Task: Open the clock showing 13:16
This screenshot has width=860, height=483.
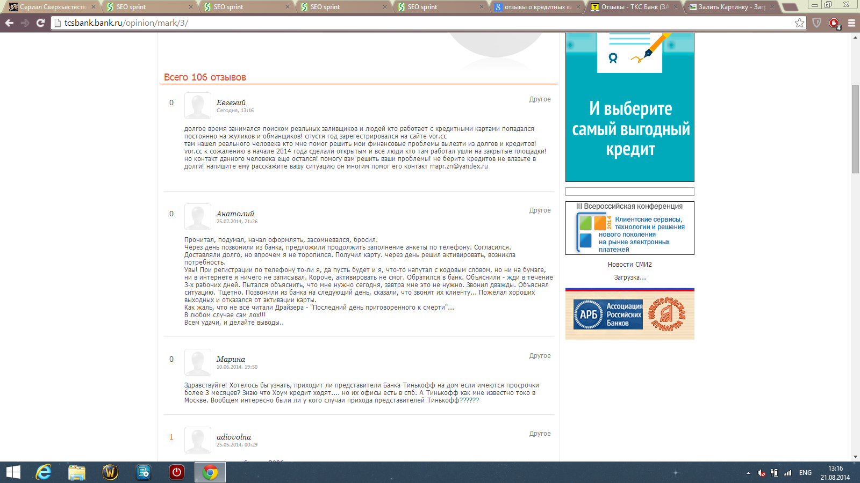Action: tap(835, 473)
